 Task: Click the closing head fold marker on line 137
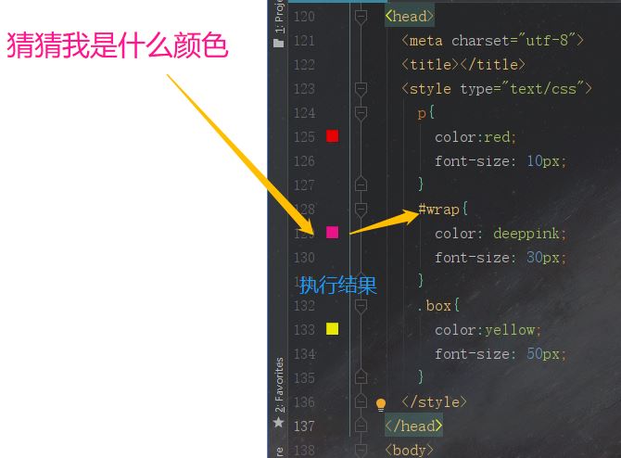[361, 426]
